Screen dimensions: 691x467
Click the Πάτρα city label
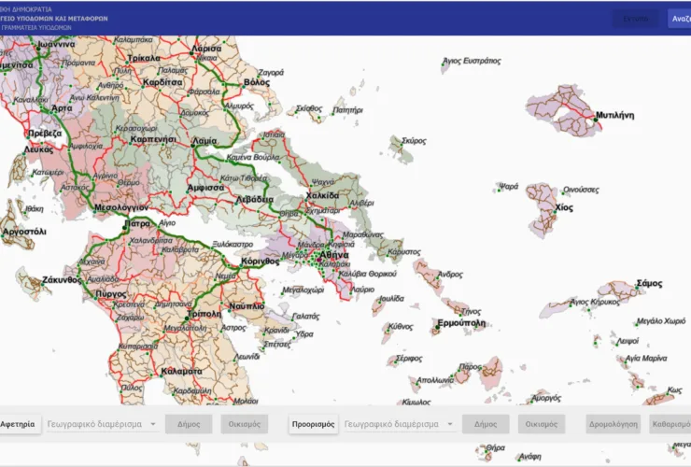pos(137,223)
